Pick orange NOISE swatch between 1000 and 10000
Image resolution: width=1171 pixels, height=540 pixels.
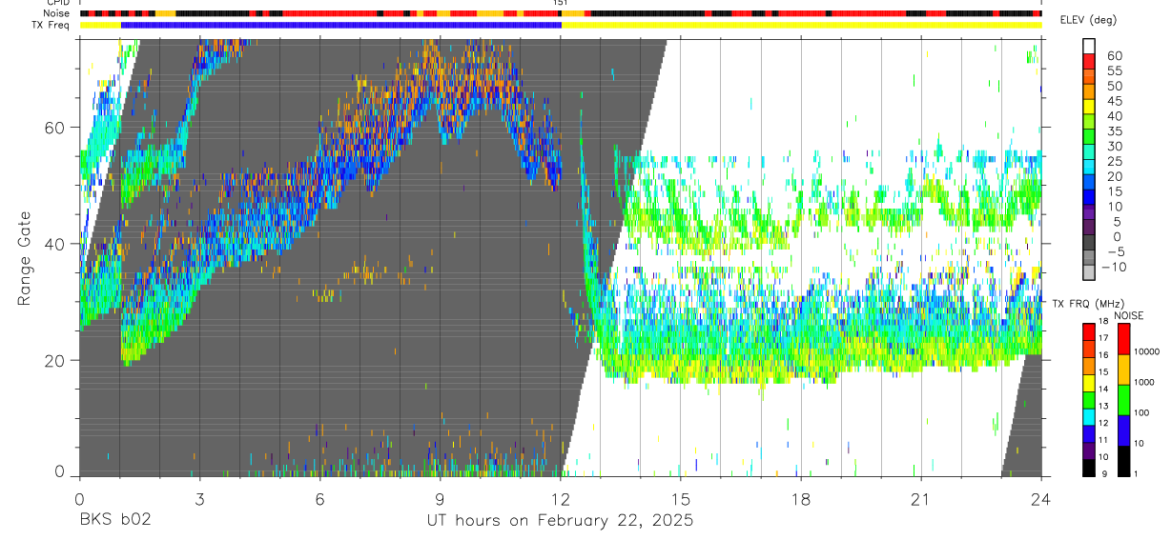pos(1123,370)
